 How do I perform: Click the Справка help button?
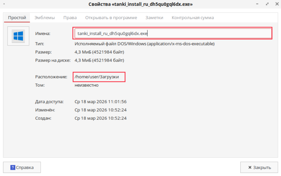coord(22,168)
